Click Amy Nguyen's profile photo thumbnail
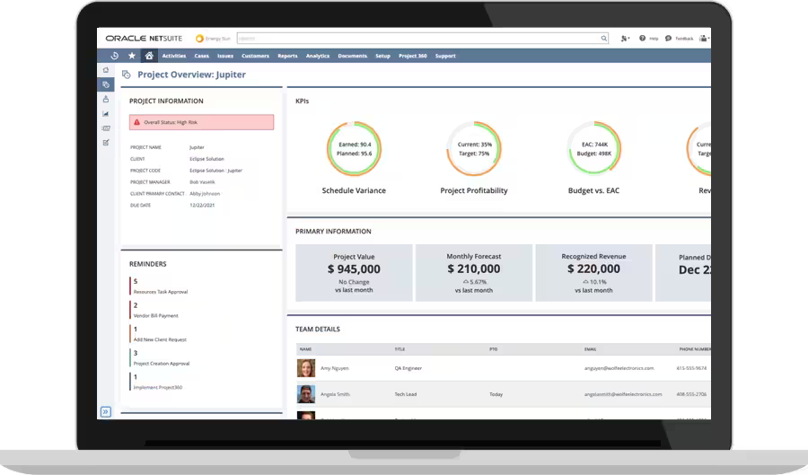This screenshot has width=808, height=475. [306, 368]
